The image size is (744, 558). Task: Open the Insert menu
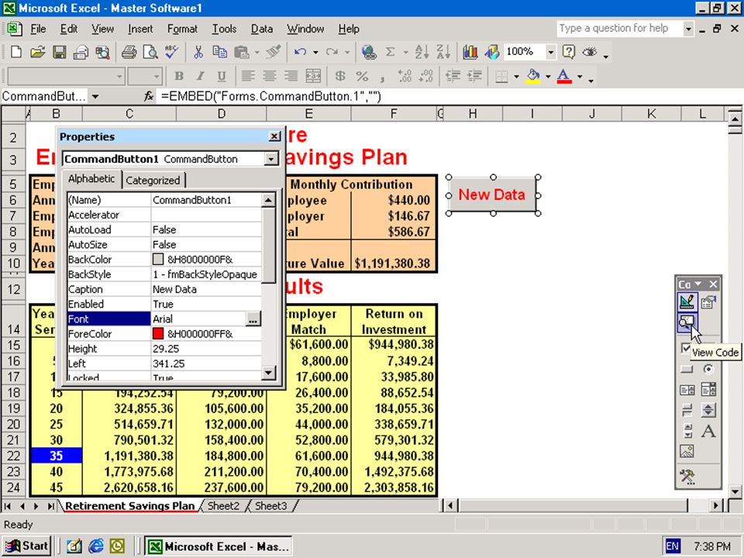pos(140,29)
